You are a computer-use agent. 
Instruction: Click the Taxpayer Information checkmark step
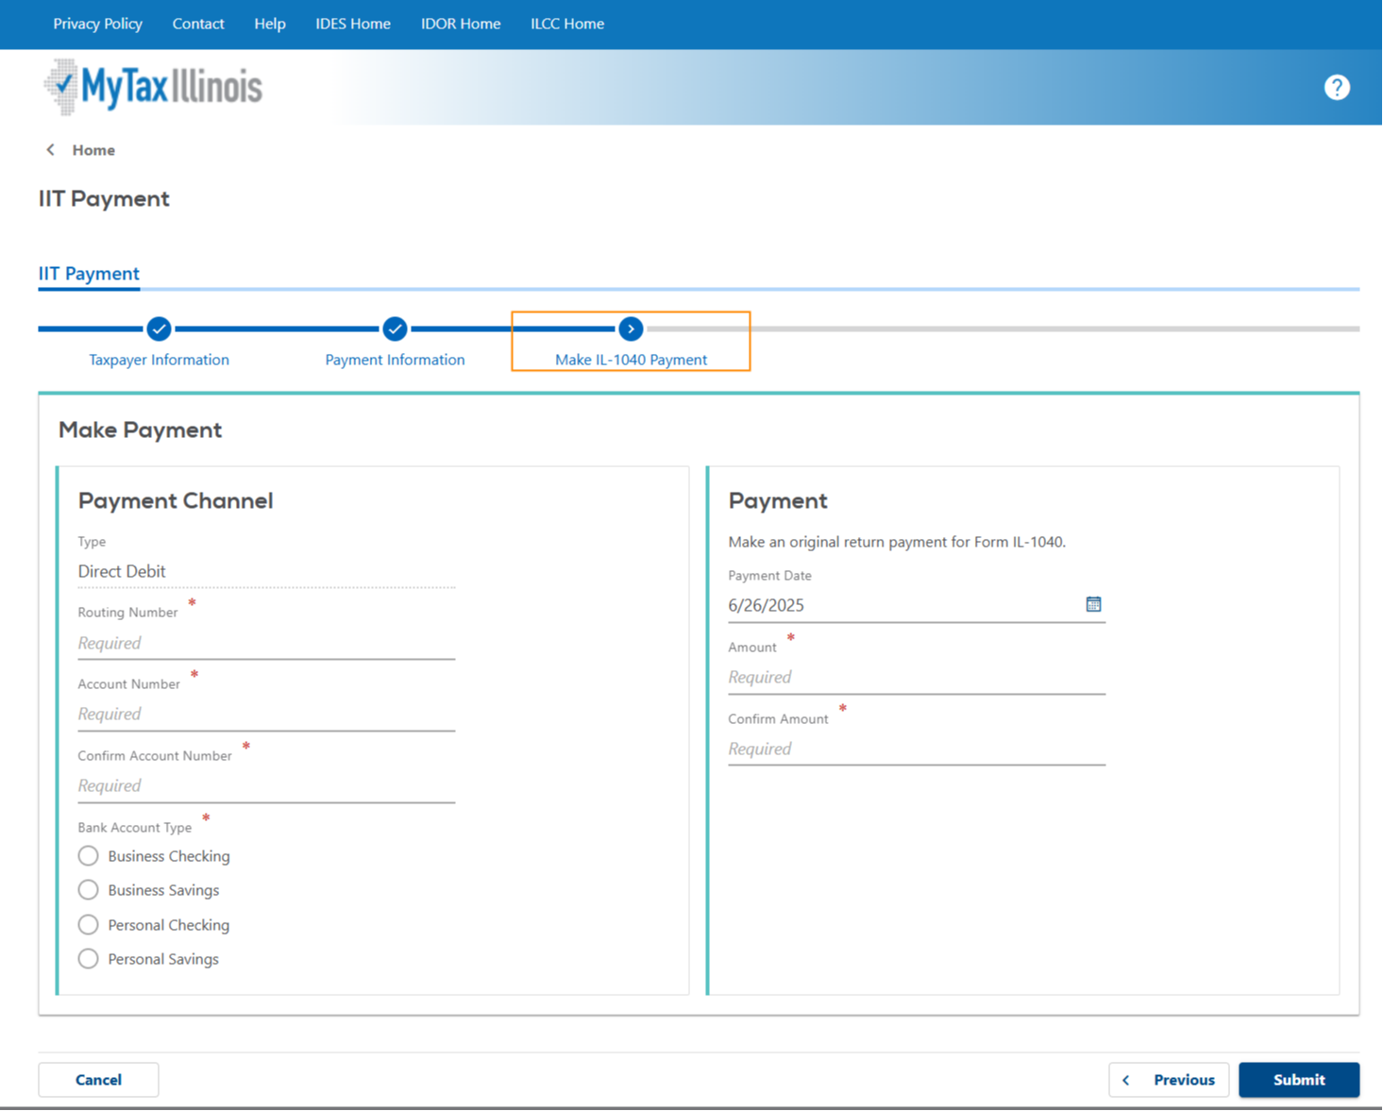159,328
